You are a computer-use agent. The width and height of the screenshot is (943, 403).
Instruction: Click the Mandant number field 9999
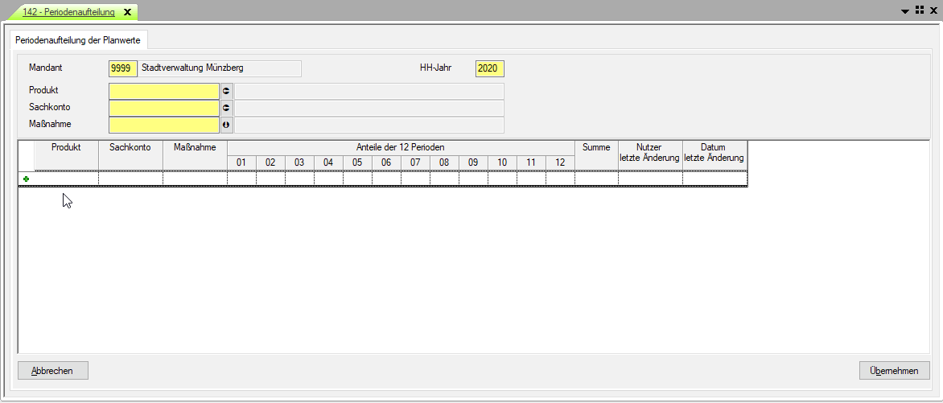(123, 69)
